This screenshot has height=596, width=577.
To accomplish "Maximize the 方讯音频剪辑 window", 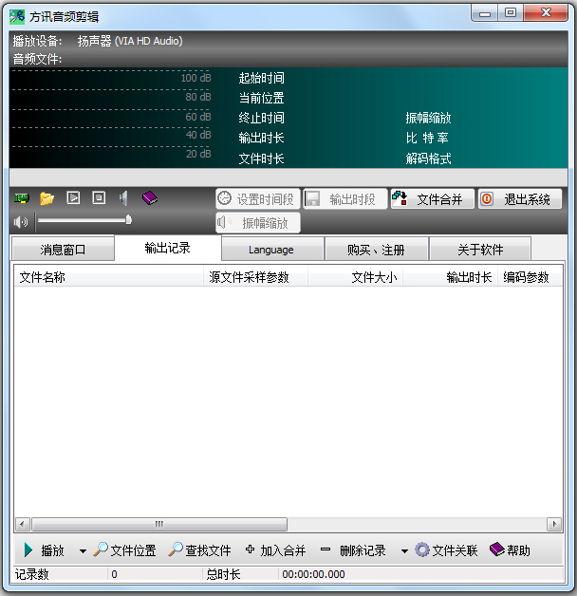I will click(511, 13).
